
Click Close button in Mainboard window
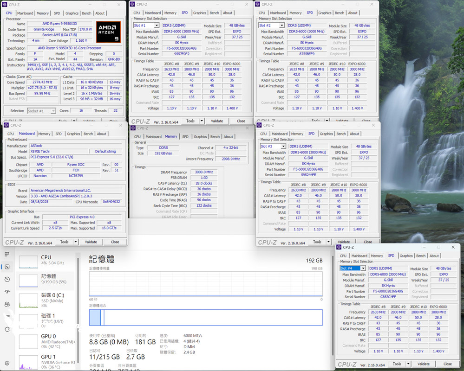point(115,242)
